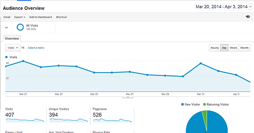Select the Overview tab
The height and width of the screenshot is (133, 254).
point(12,39)
